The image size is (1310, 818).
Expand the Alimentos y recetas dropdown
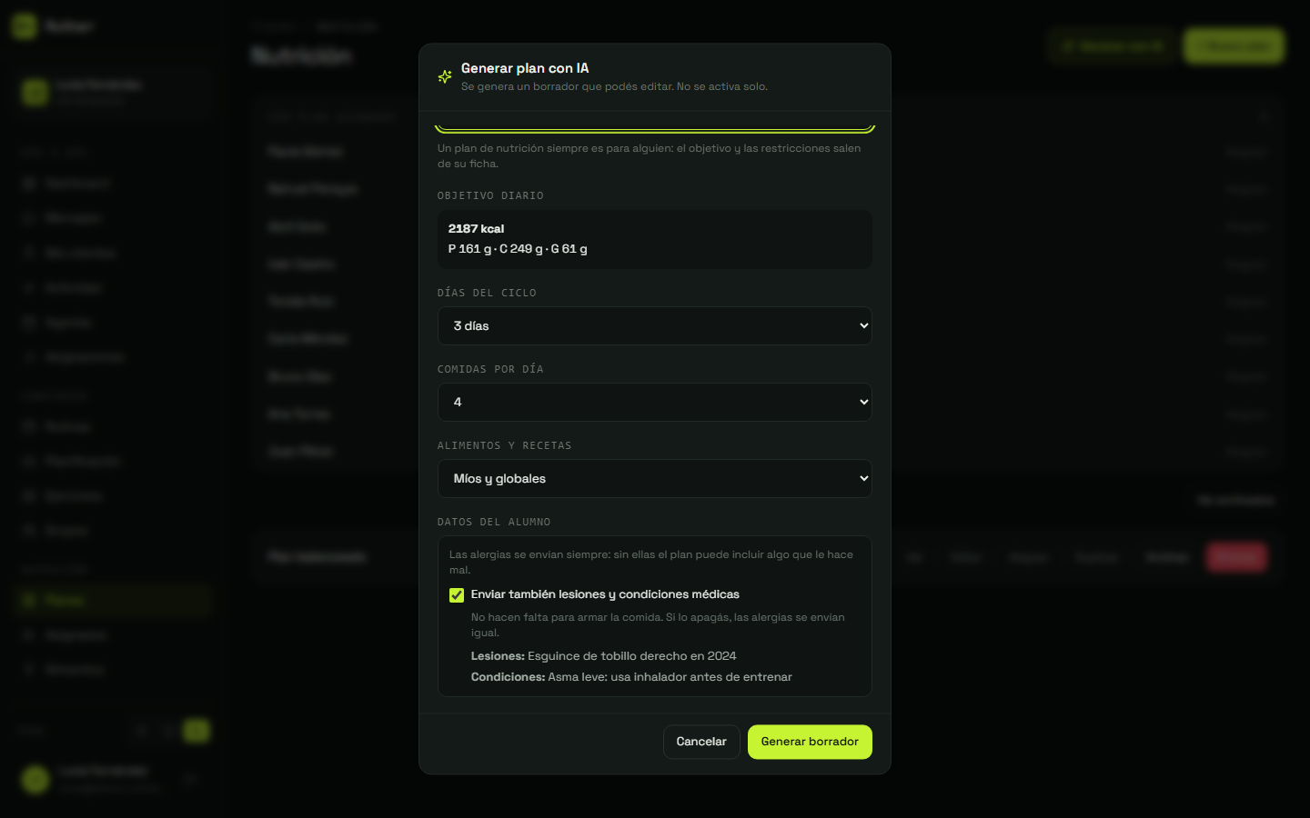click(655, 478)
